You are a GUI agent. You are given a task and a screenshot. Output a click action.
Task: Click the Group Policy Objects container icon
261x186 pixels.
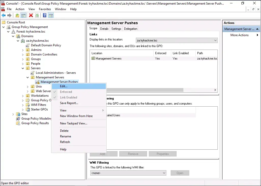click(28, 100)
